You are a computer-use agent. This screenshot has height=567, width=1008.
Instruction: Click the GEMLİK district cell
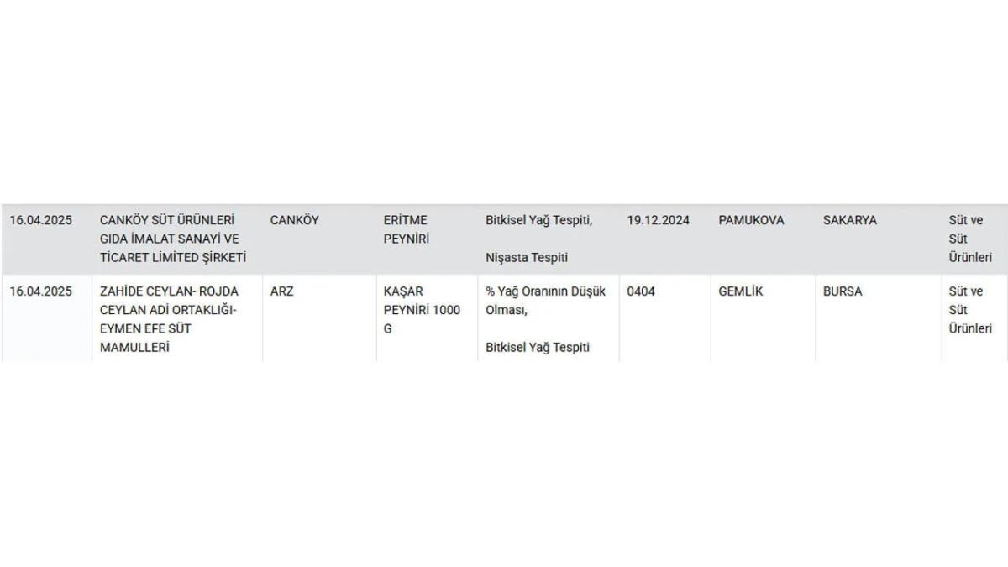coord(741,291)
